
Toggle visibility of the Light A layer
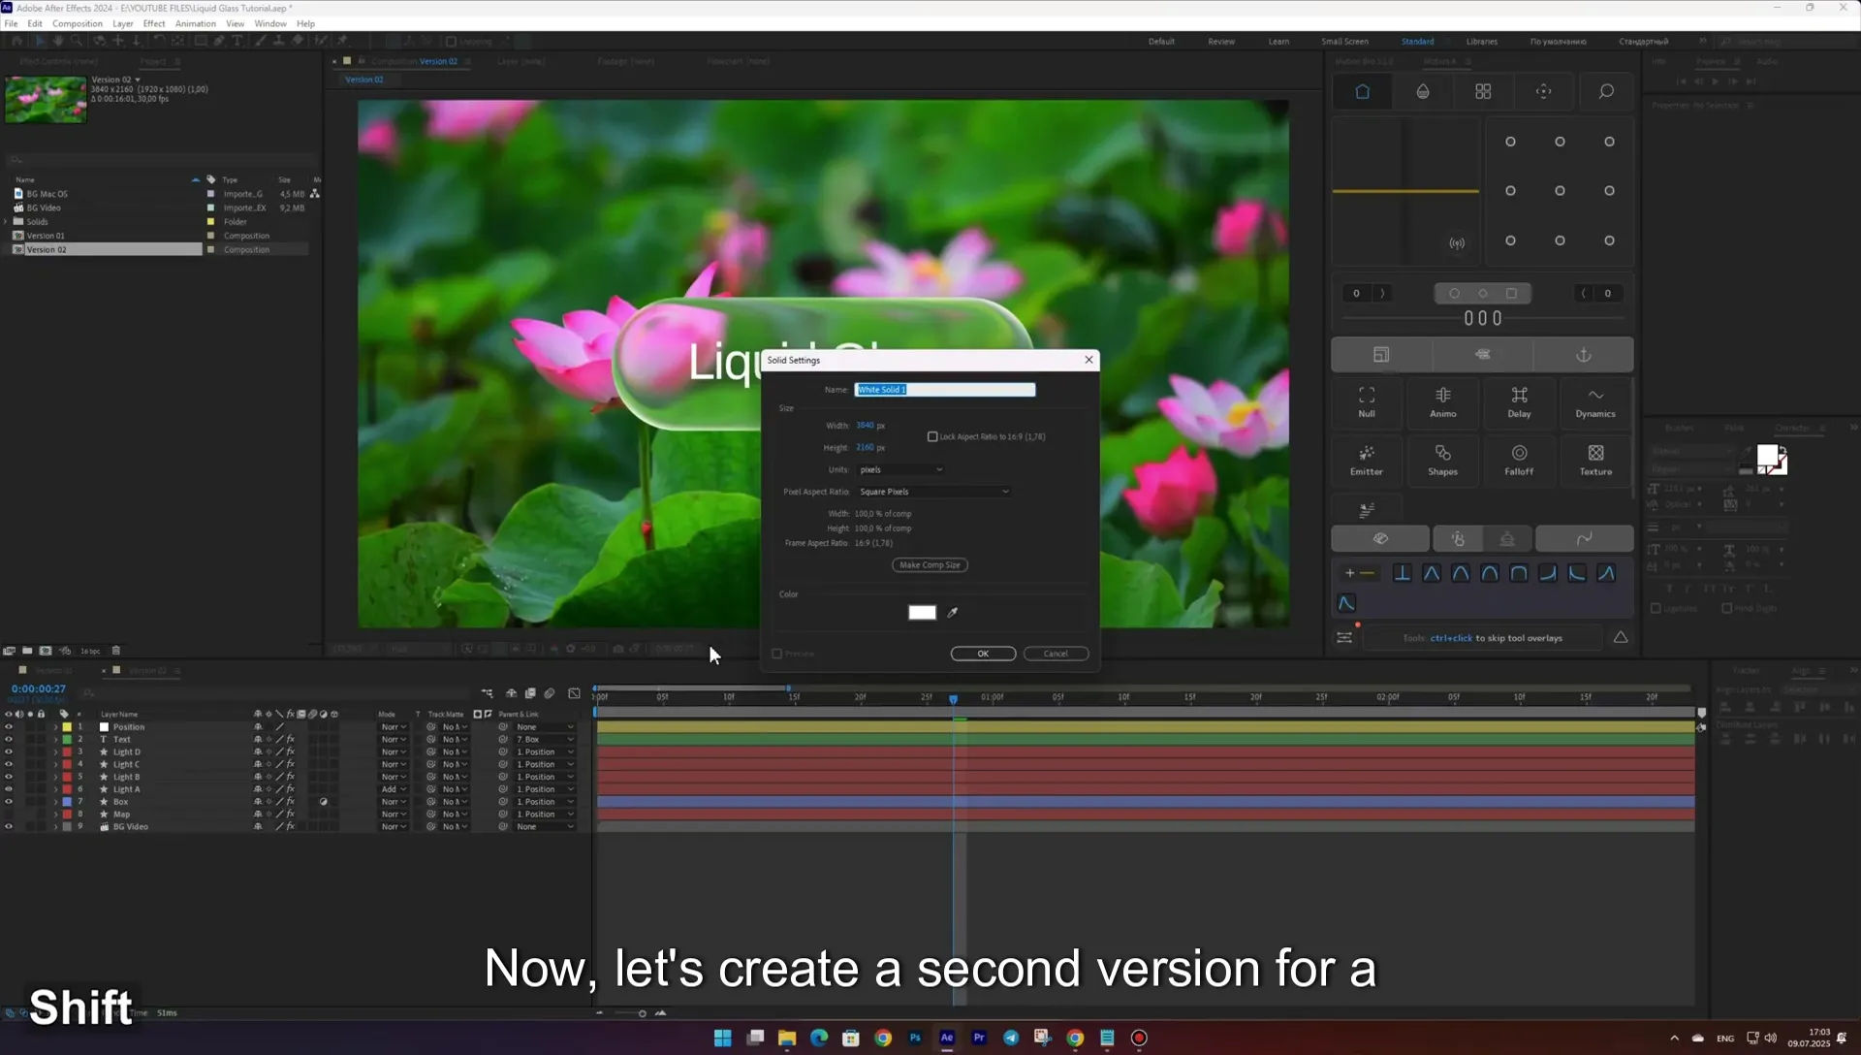(x=9, y=789)
